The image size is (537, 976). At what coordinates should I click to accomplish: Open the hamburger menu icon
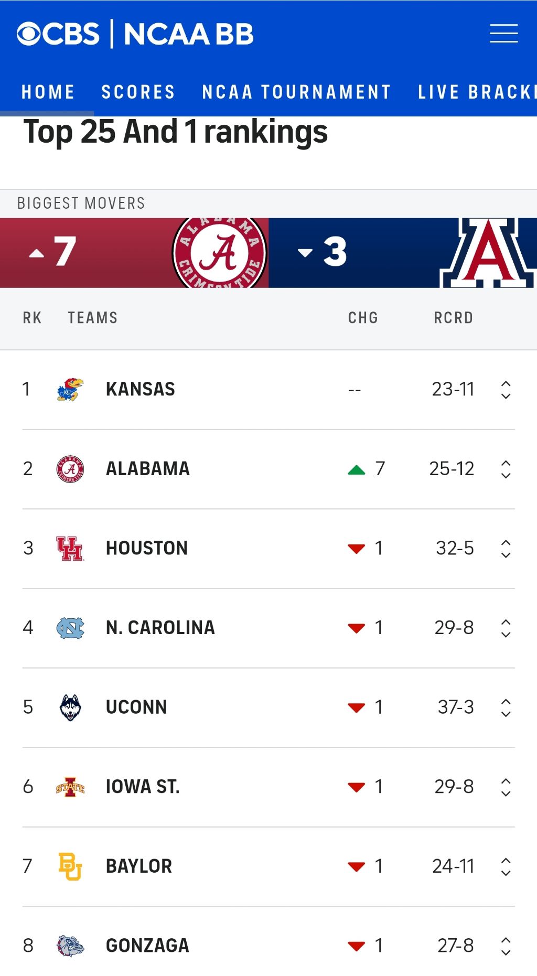click(x=503, y=34)
